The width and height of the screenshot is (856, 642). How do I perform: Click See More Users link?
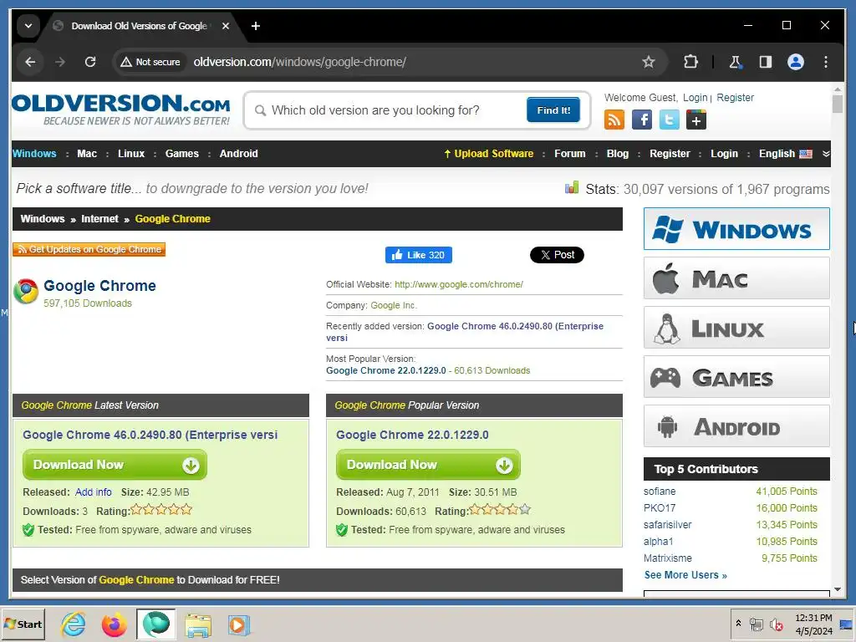(x=685, y=575)
